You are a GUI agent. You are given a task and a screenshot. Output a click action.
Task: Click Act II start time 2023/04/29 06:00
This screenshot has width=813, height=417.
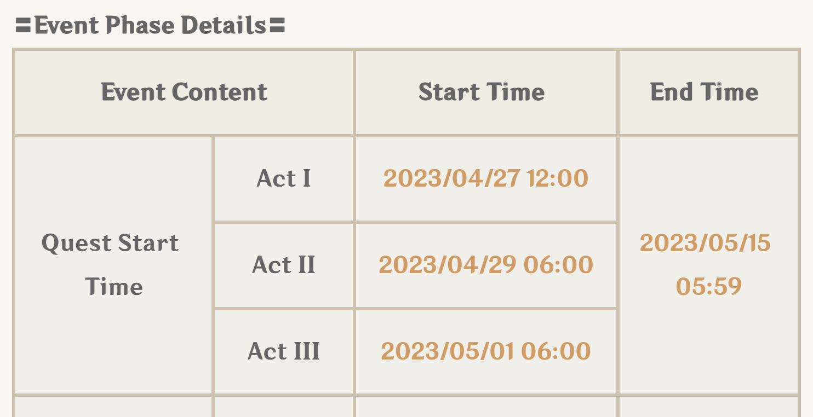486,265
